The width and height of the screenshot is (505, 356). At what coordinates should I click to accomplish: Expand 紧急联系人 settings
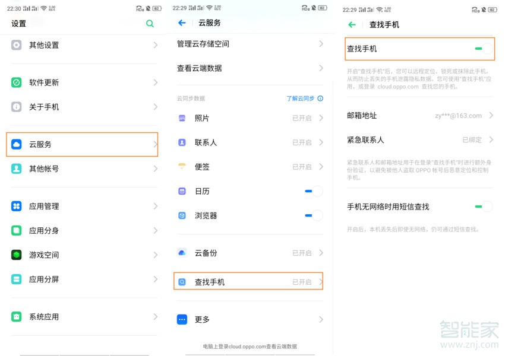pyautogui.click(x=420, y=140)
